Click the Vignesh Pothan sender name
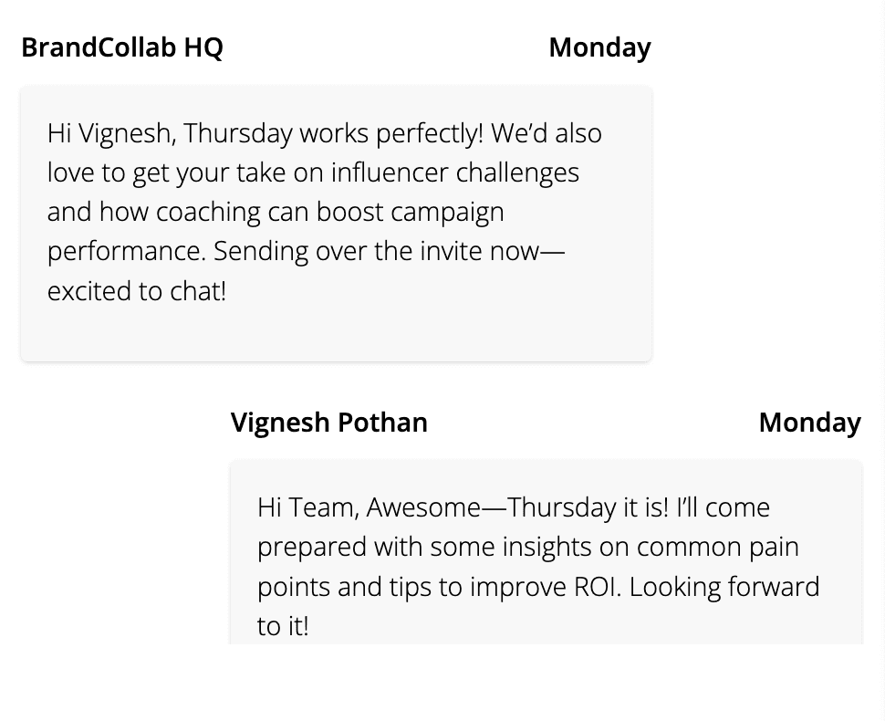This screenshot has height=721, width=885. tap(329, 423)
